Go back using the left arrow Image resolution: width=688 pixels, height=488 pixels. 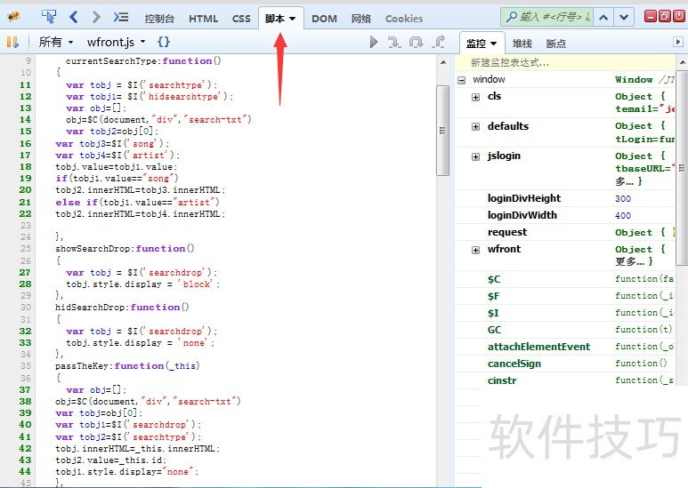[x=74, y=17]
